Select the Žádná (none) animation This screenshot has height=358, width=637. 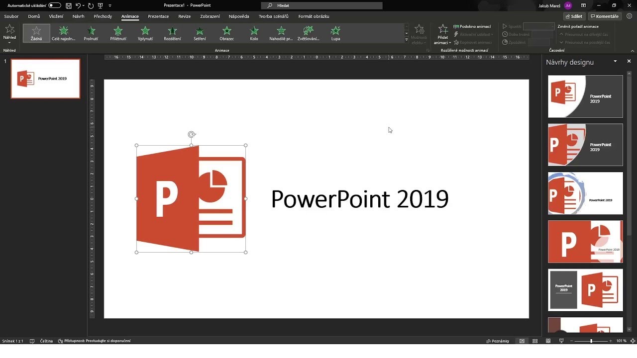pyautogui.click(x=36, y=33)
